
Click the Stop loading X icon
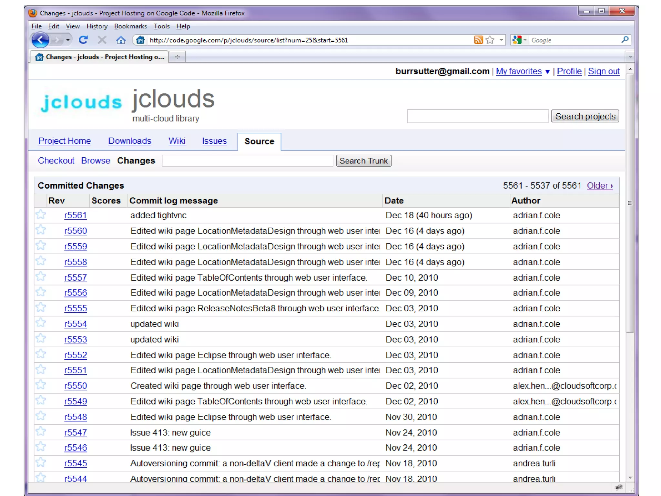coord(102,40)
